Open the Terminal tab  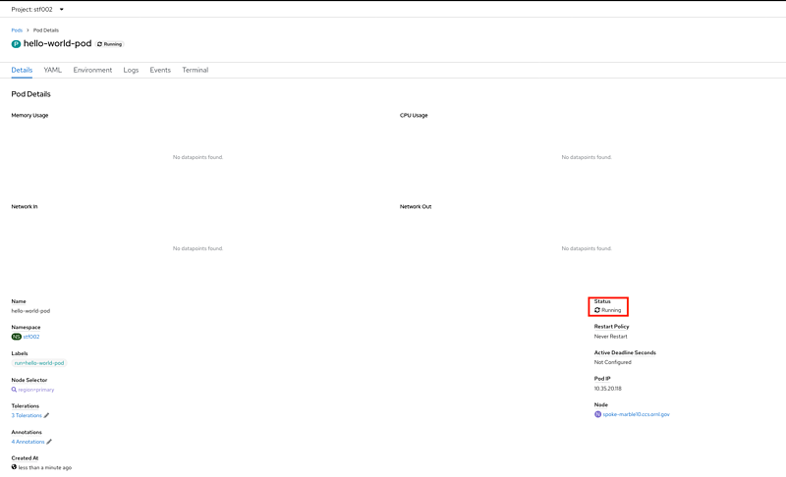[x=195, y=71]
